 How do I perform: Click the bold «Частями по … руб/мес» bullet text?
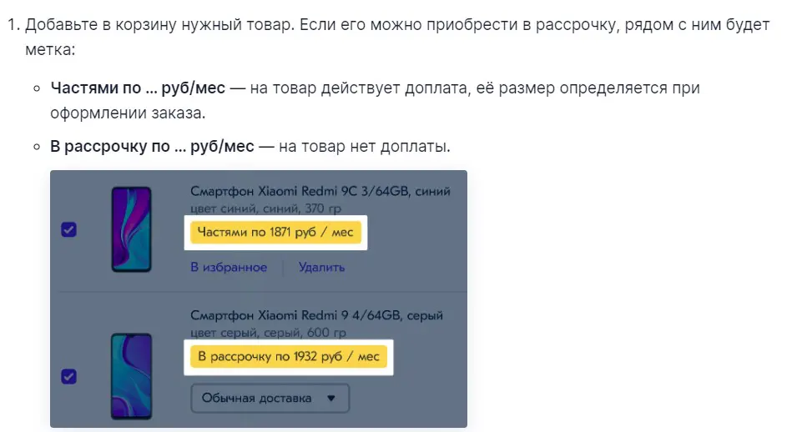click(137, 88)
